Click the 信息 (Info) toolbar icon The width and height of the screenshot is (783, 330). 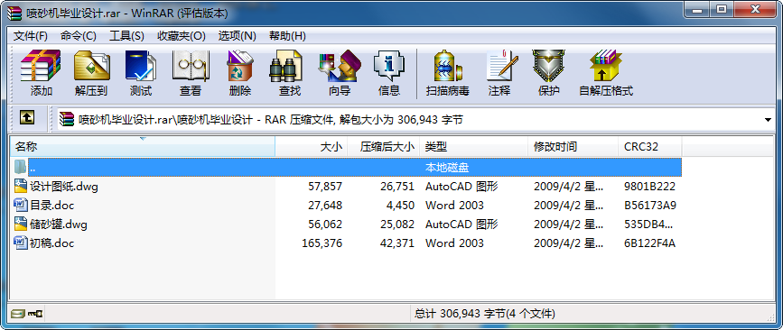click(389, 66)
